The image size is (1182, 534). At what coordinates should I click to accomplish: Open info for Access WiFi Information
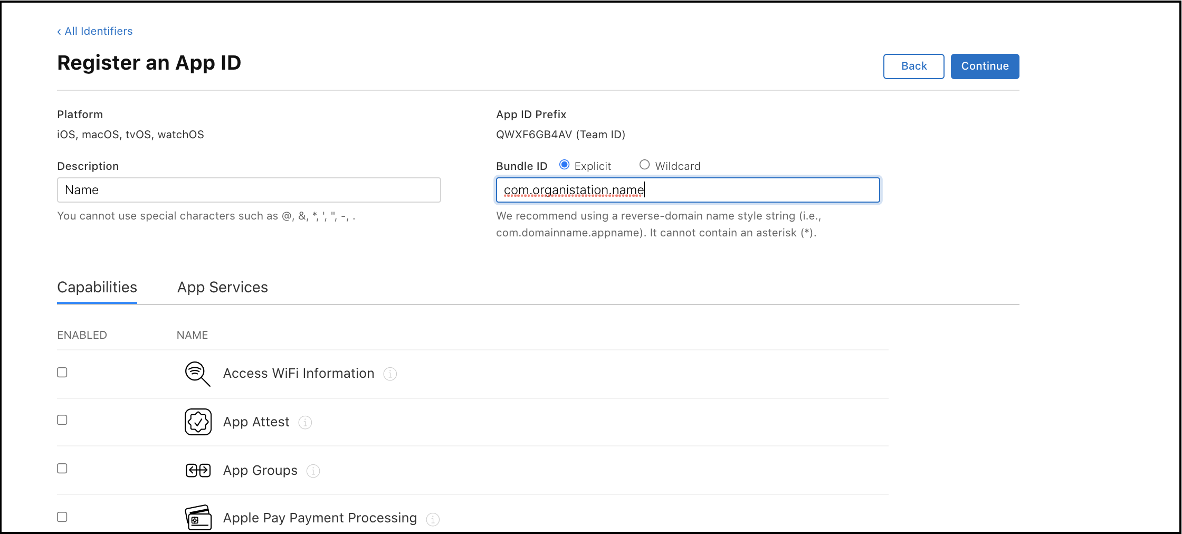point(390,374)
